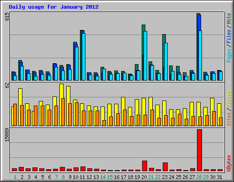Click day label 30 on the x-axis
The image size is (234, 182).
click(x=213, y=177)
